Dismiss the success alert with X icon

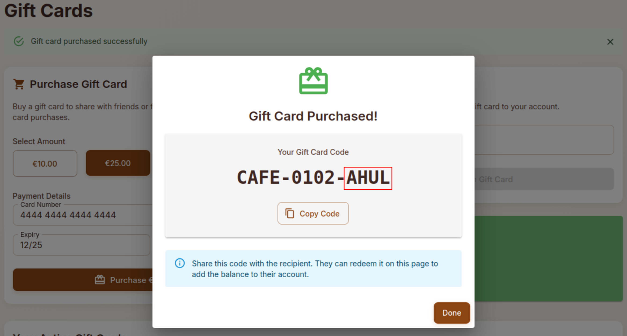tap(610, 42)
